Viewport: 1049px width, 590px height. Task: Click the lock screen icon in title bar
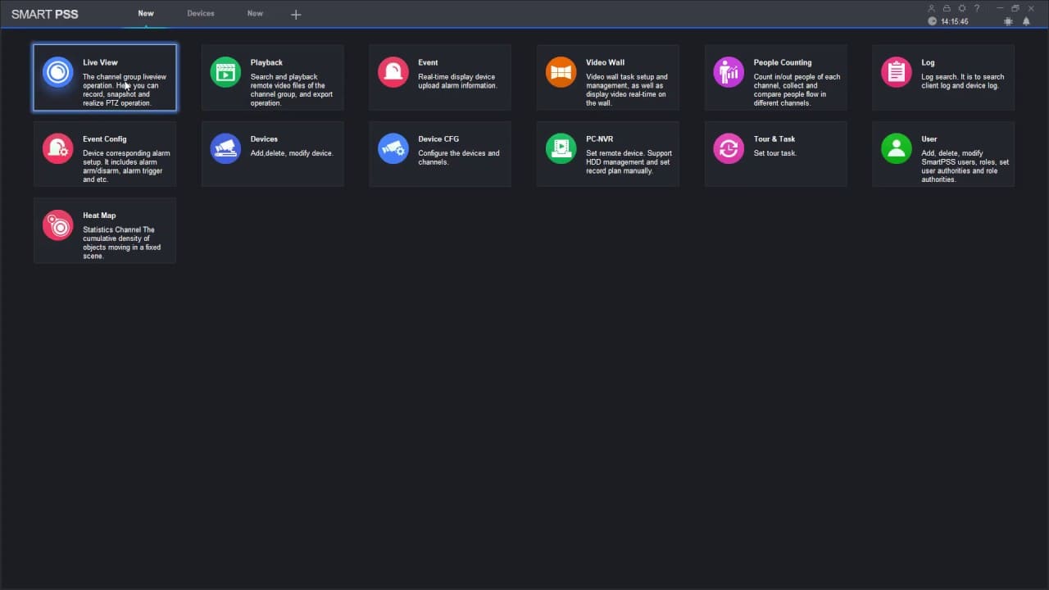947,8
